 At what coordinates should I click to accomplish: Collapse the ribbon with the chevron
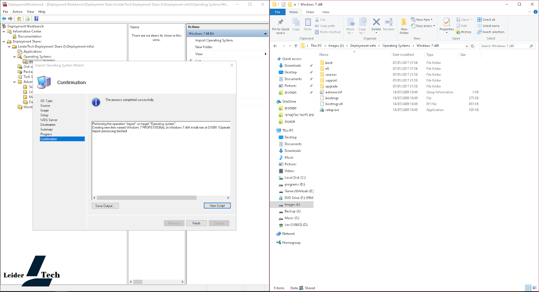click(529, 12)
